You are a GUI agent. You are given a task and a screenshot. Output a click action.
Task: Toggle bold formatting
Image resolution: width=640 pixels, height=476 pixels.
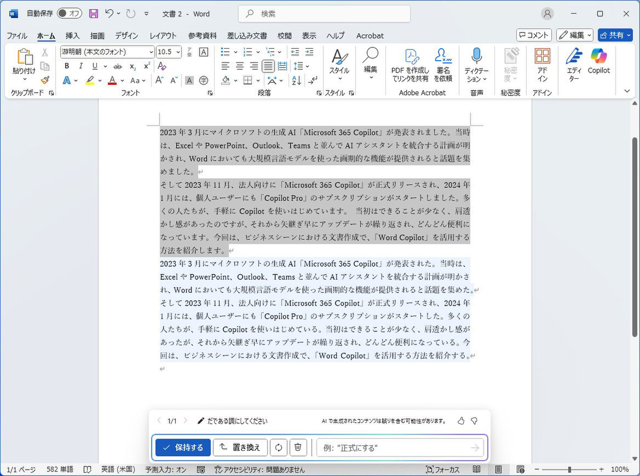pos(67,66)
